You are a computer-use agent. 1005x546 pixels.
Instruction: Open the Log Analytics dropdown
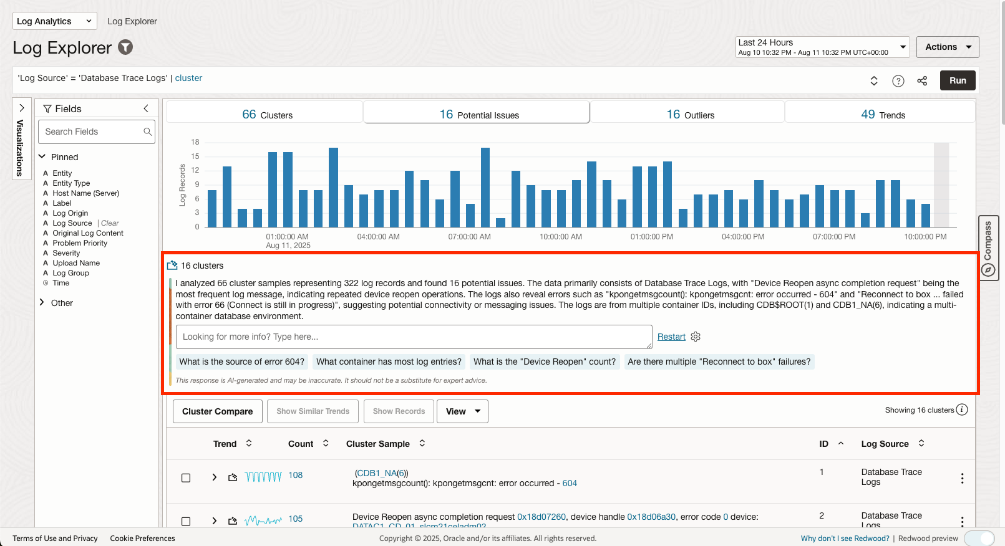coord(55,21)
